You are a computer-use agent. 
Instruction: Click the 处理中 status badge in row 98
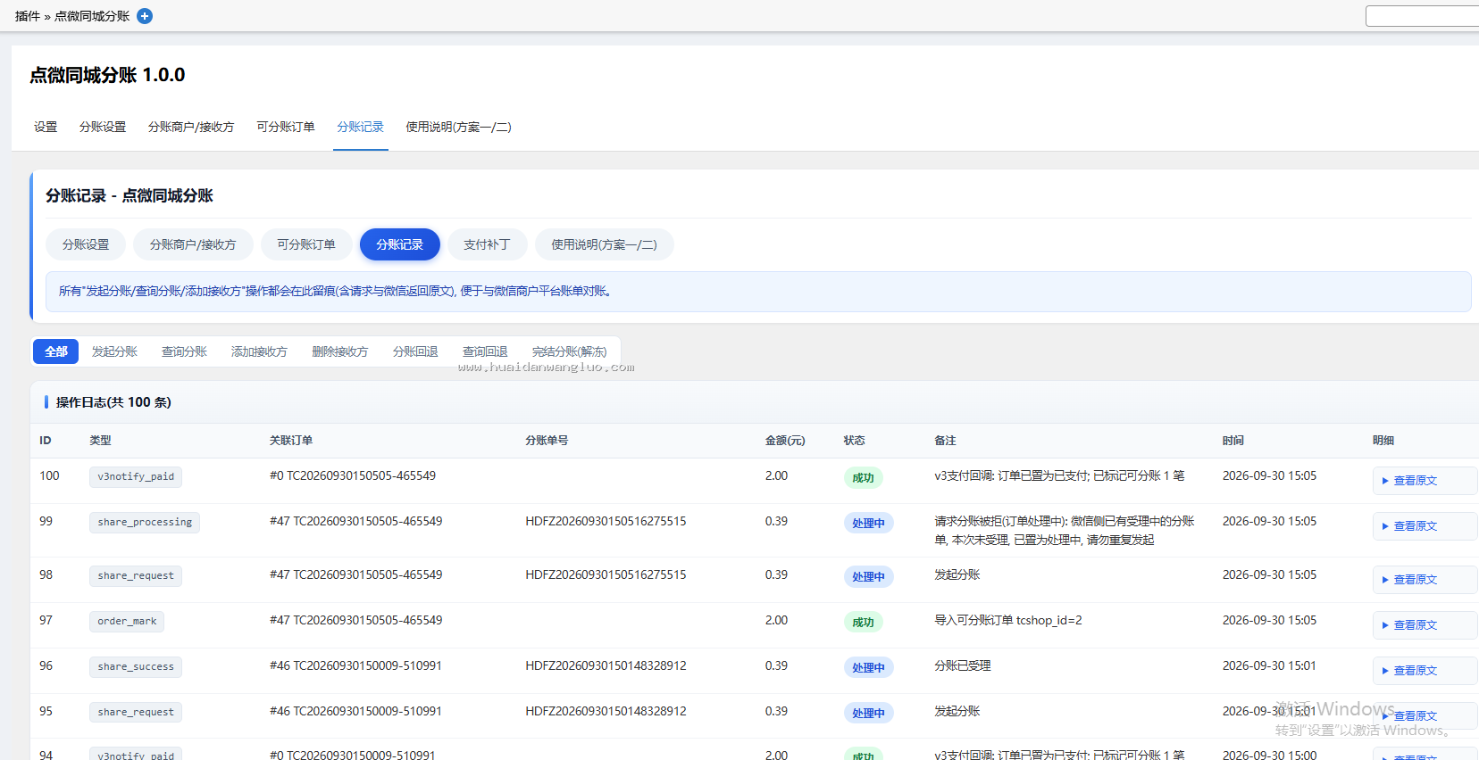[868, 577]
